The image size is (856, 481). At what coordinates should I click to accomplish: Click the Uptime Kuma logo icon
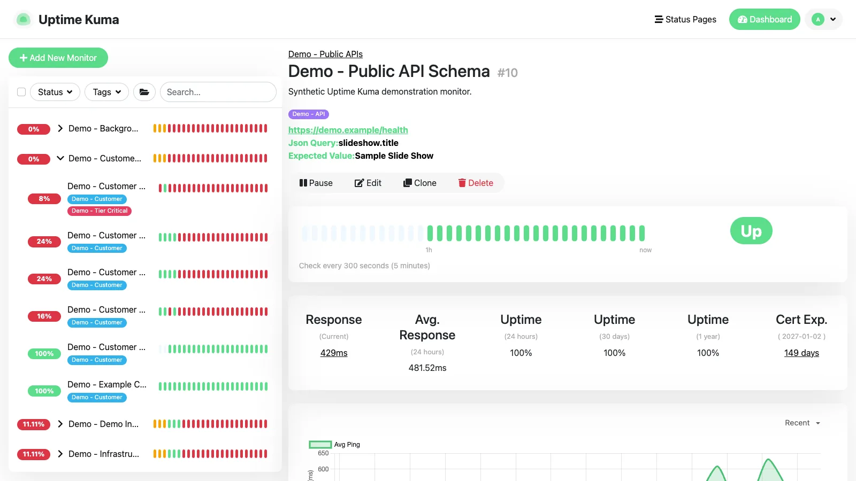pos(23,20)
